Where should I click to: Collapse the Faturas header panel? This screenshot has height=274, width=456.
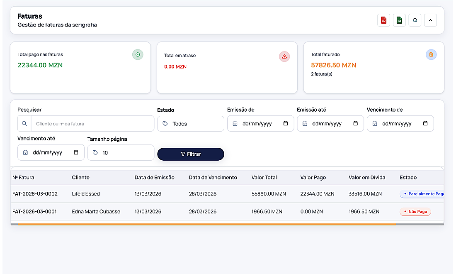[430, 20]
